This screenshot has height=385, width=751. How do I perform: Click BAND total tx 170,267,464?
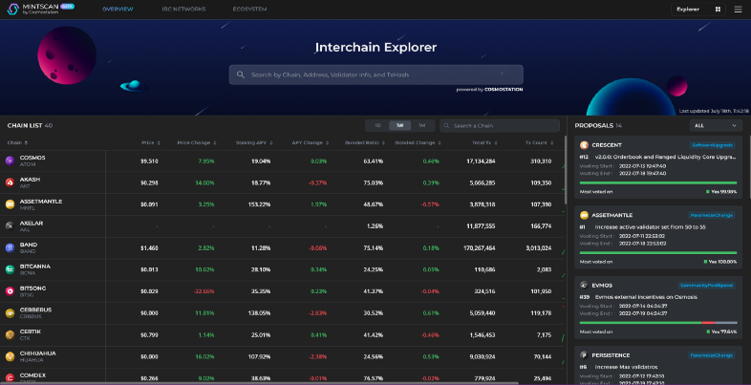(x=481, y=248)
